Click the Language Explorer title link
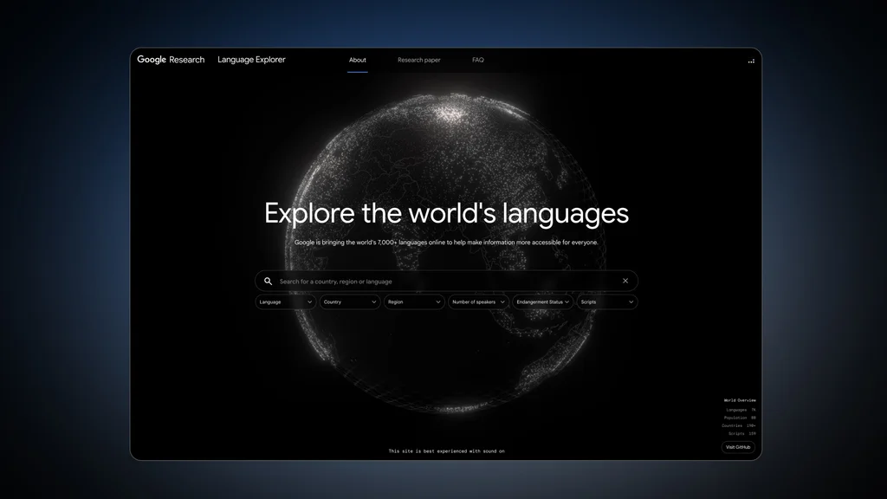Image resolution: width=887 pixels, height=499 pixels. pyautogui.click(x=252, y=60)
